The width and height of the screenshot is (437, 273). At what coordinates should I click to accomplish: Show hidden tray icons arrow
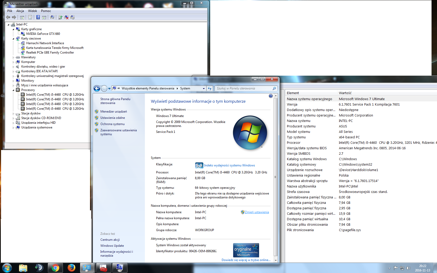coord(389,268)
